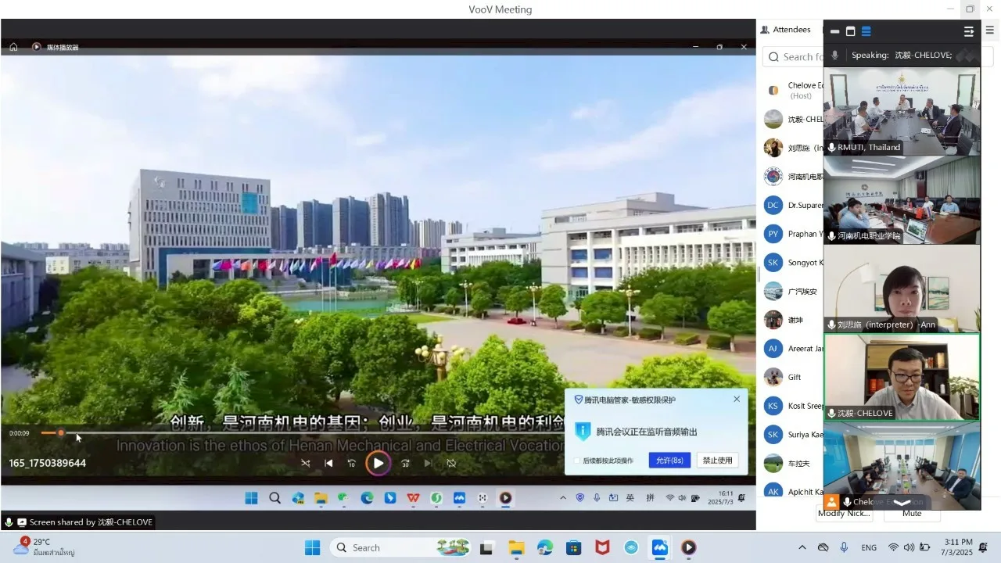
Task: Click the deny button in permission popup
Action: coord(717,461)
